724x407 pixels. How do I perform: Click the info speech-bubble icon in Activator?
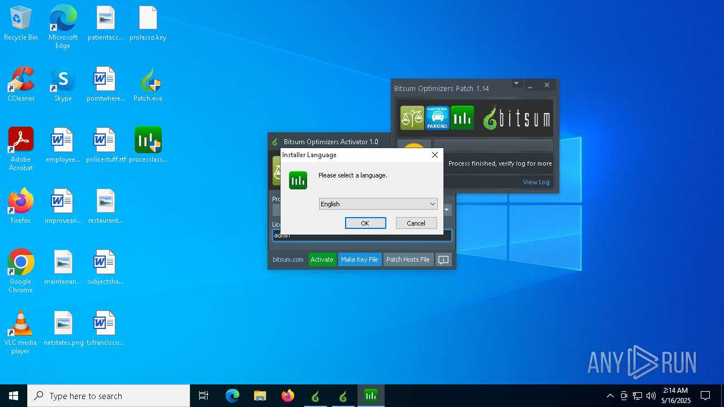[x=443, y=259]
